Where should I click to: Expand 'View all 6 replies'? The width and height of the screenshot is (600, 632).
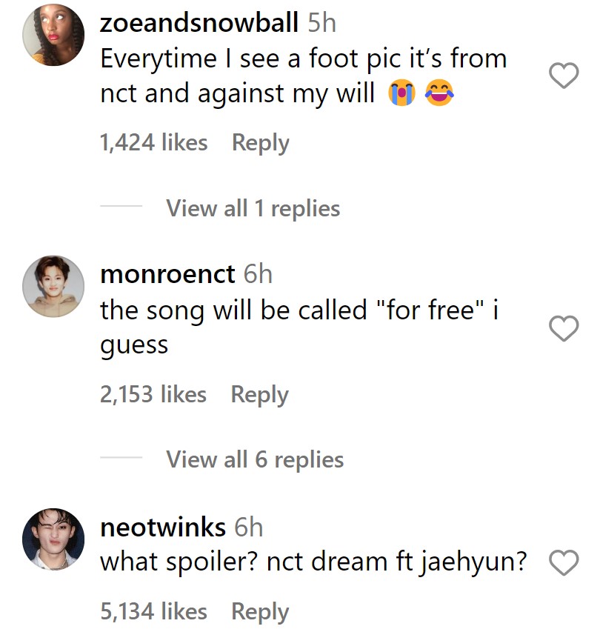coord(255,459)
